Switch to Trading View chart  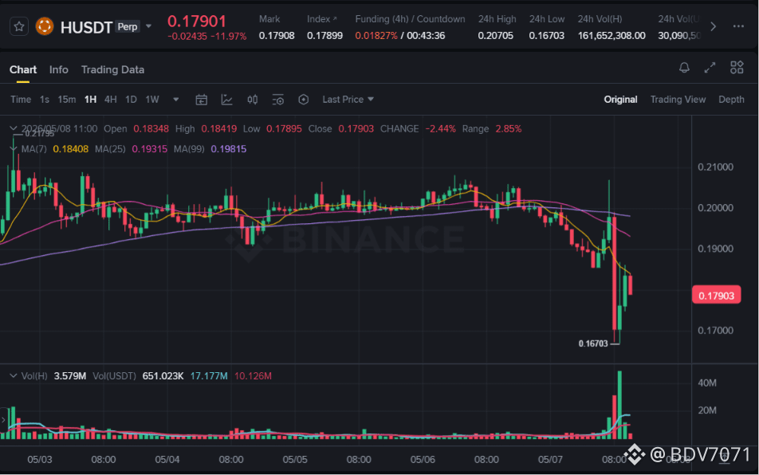click(x=678, y=100)
